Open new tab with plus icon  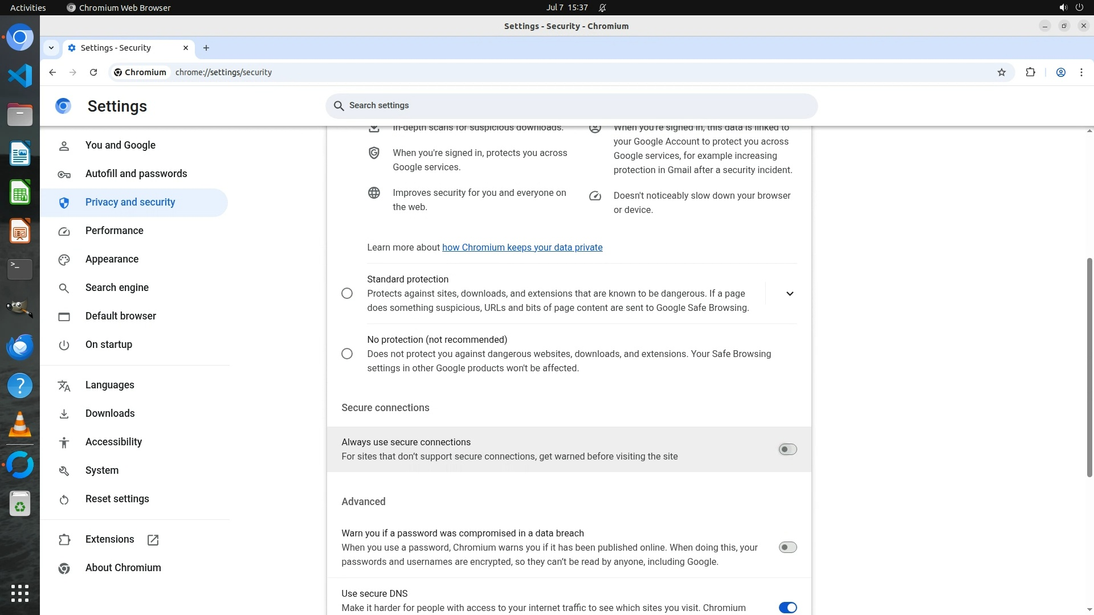(206, 48)
